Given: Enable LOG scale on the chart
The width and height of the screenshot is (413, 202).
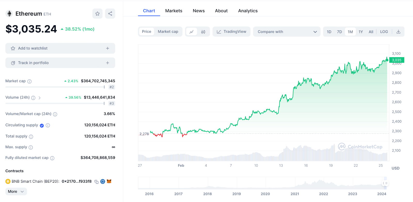Looking at the screenshot, I should [x=384, y=32].
